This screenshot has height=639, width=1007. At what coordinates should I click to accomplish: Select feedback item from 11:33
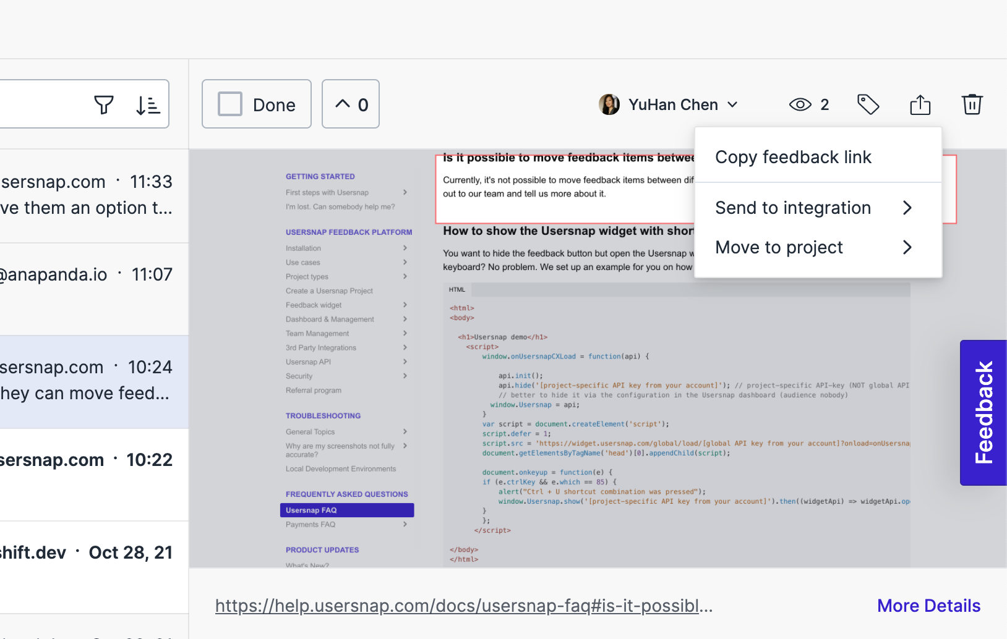pos(94,196)
